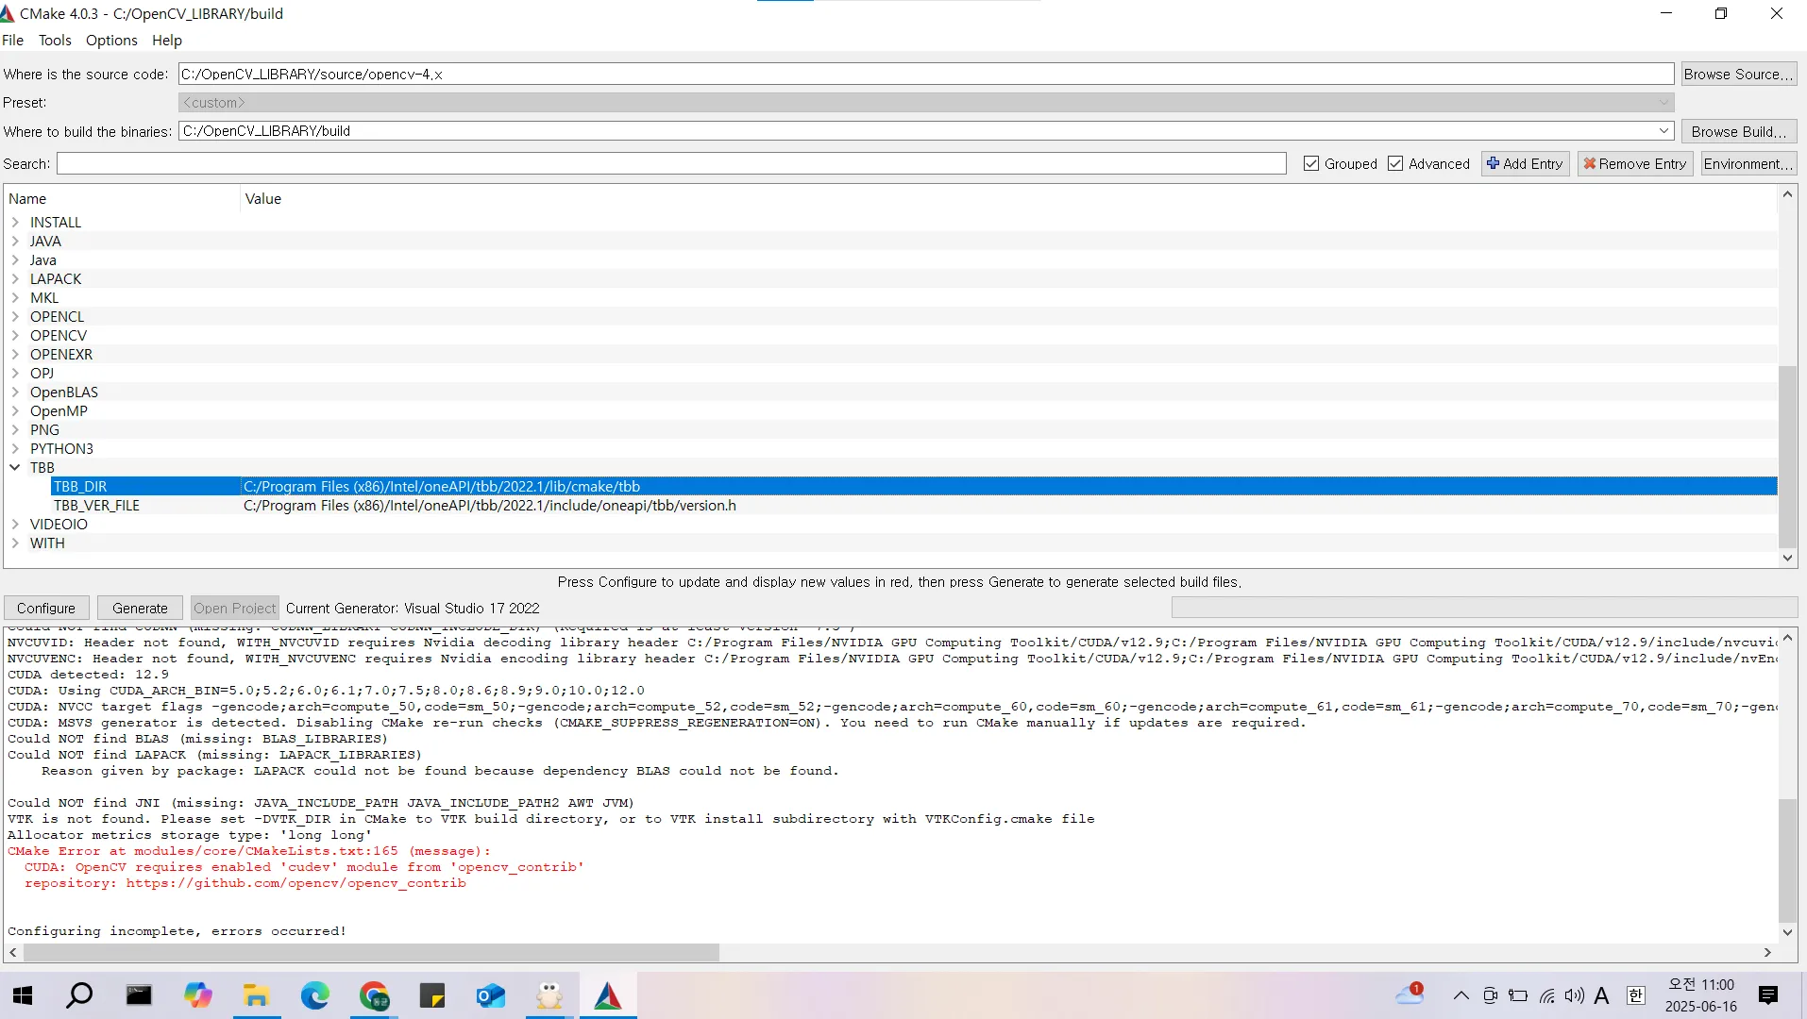Open Microsoft Edge from the taskbar
This screenshot has height=1019, width=1807.
coord(314,995)
